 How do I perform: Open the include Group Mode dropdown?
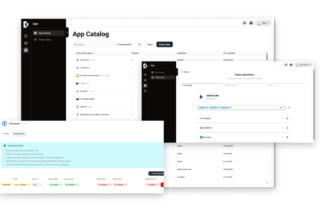(x=55, y=185)
